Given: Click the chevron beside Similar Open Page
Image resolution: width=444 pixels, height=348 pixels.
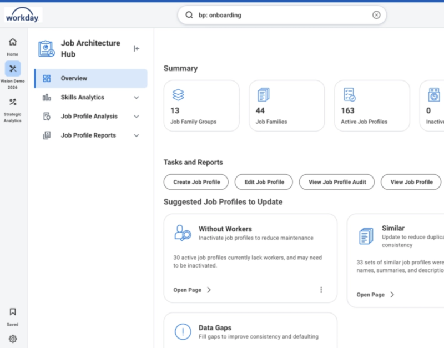Looking at the screenshot, I should pos(392,295).
